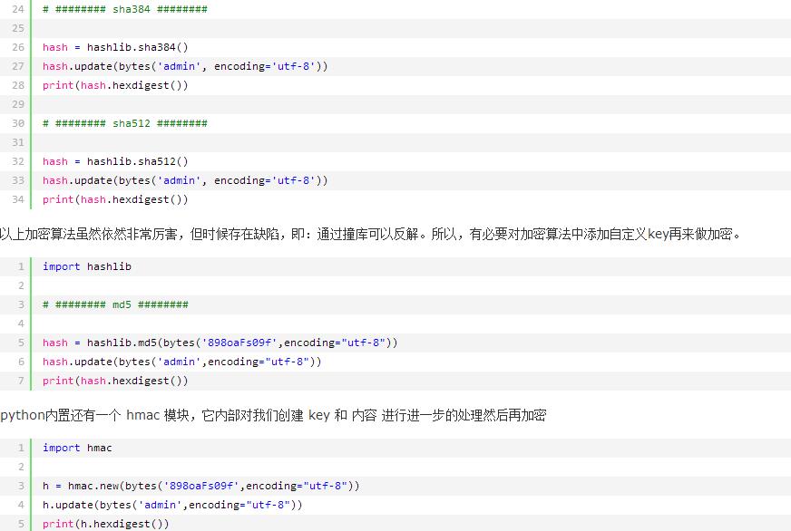
Task: Click print(hash.hexdigest()) on line 7
Action: [115, 381]
